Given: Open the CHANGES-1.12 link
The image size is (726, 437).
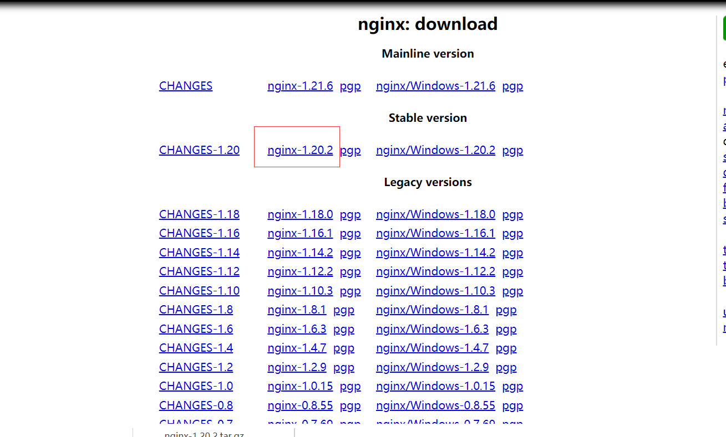Looking at the screenshot, I should [199, 271].
